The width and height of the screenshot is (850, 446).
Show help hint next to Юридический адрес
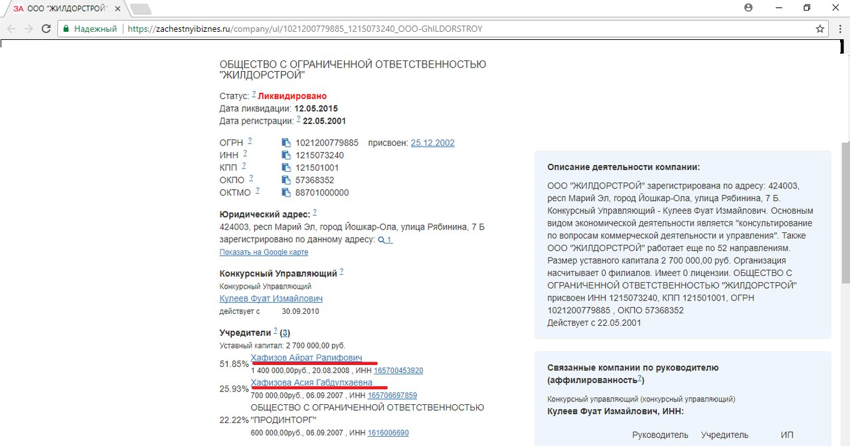[x=315, y=212]
